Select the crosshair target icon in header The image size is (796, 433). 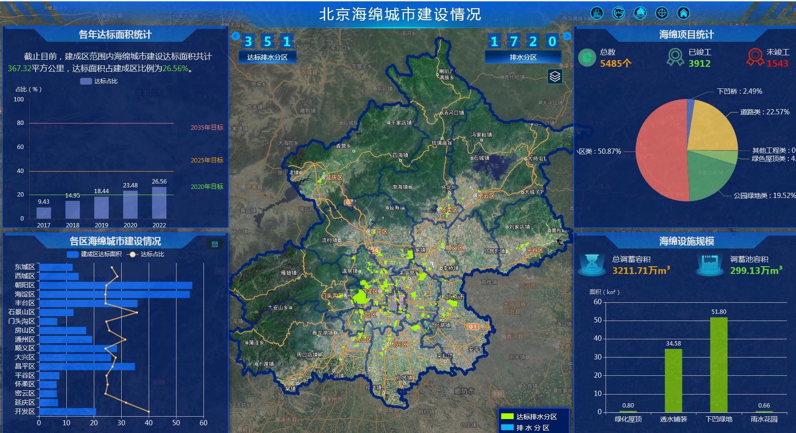tap(662, 13)
